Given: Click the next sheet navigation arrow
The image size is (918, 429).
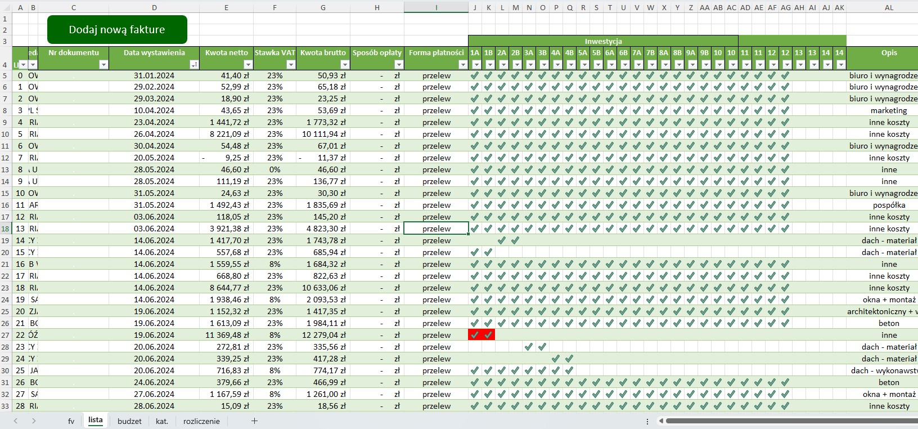Looking at the screenshot, I should point(34,421).
